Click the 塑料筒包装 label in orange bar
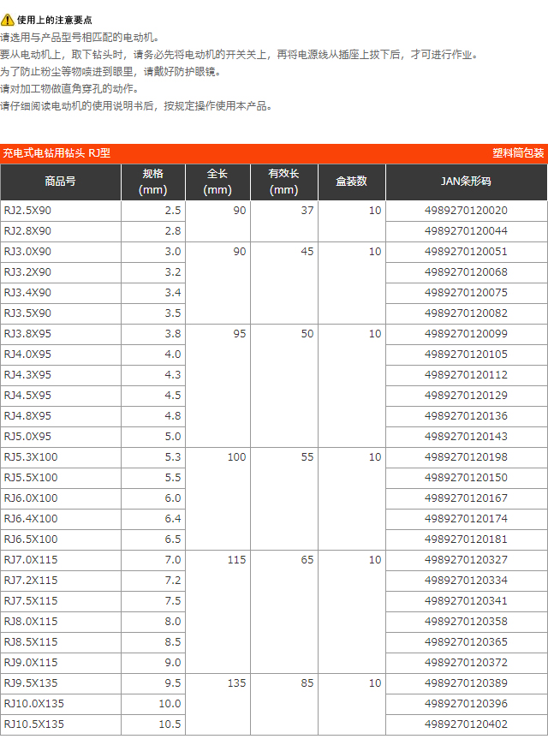Image resolution: width=548 pixels, height=745 pixels. 517,153
